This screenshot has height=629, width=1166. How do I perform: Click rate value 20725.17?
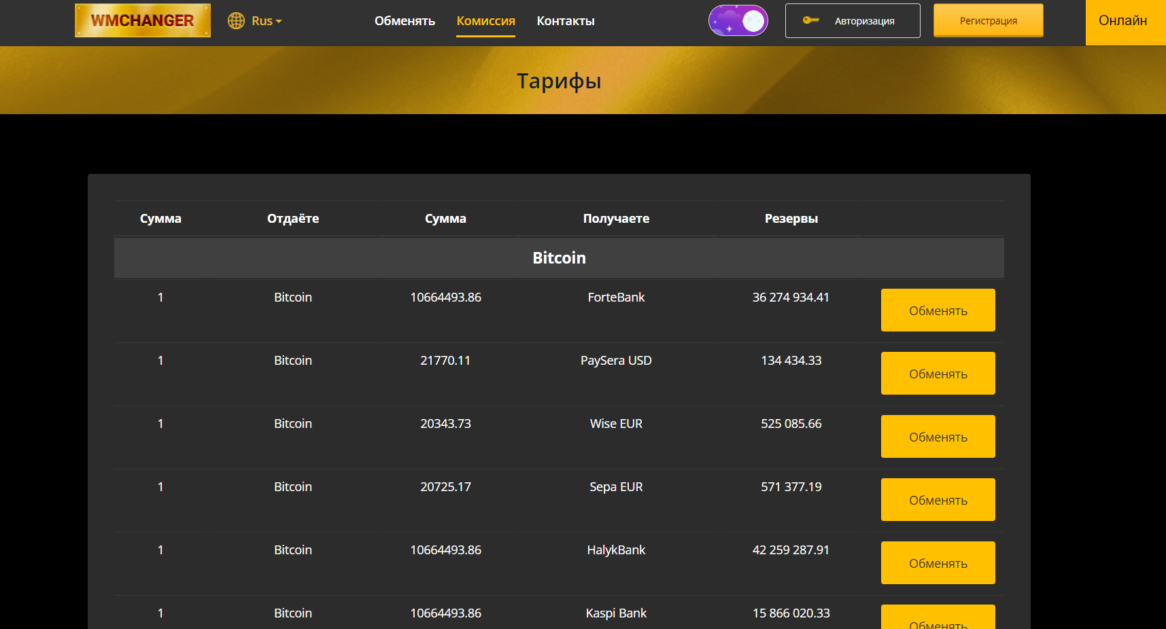445,487
